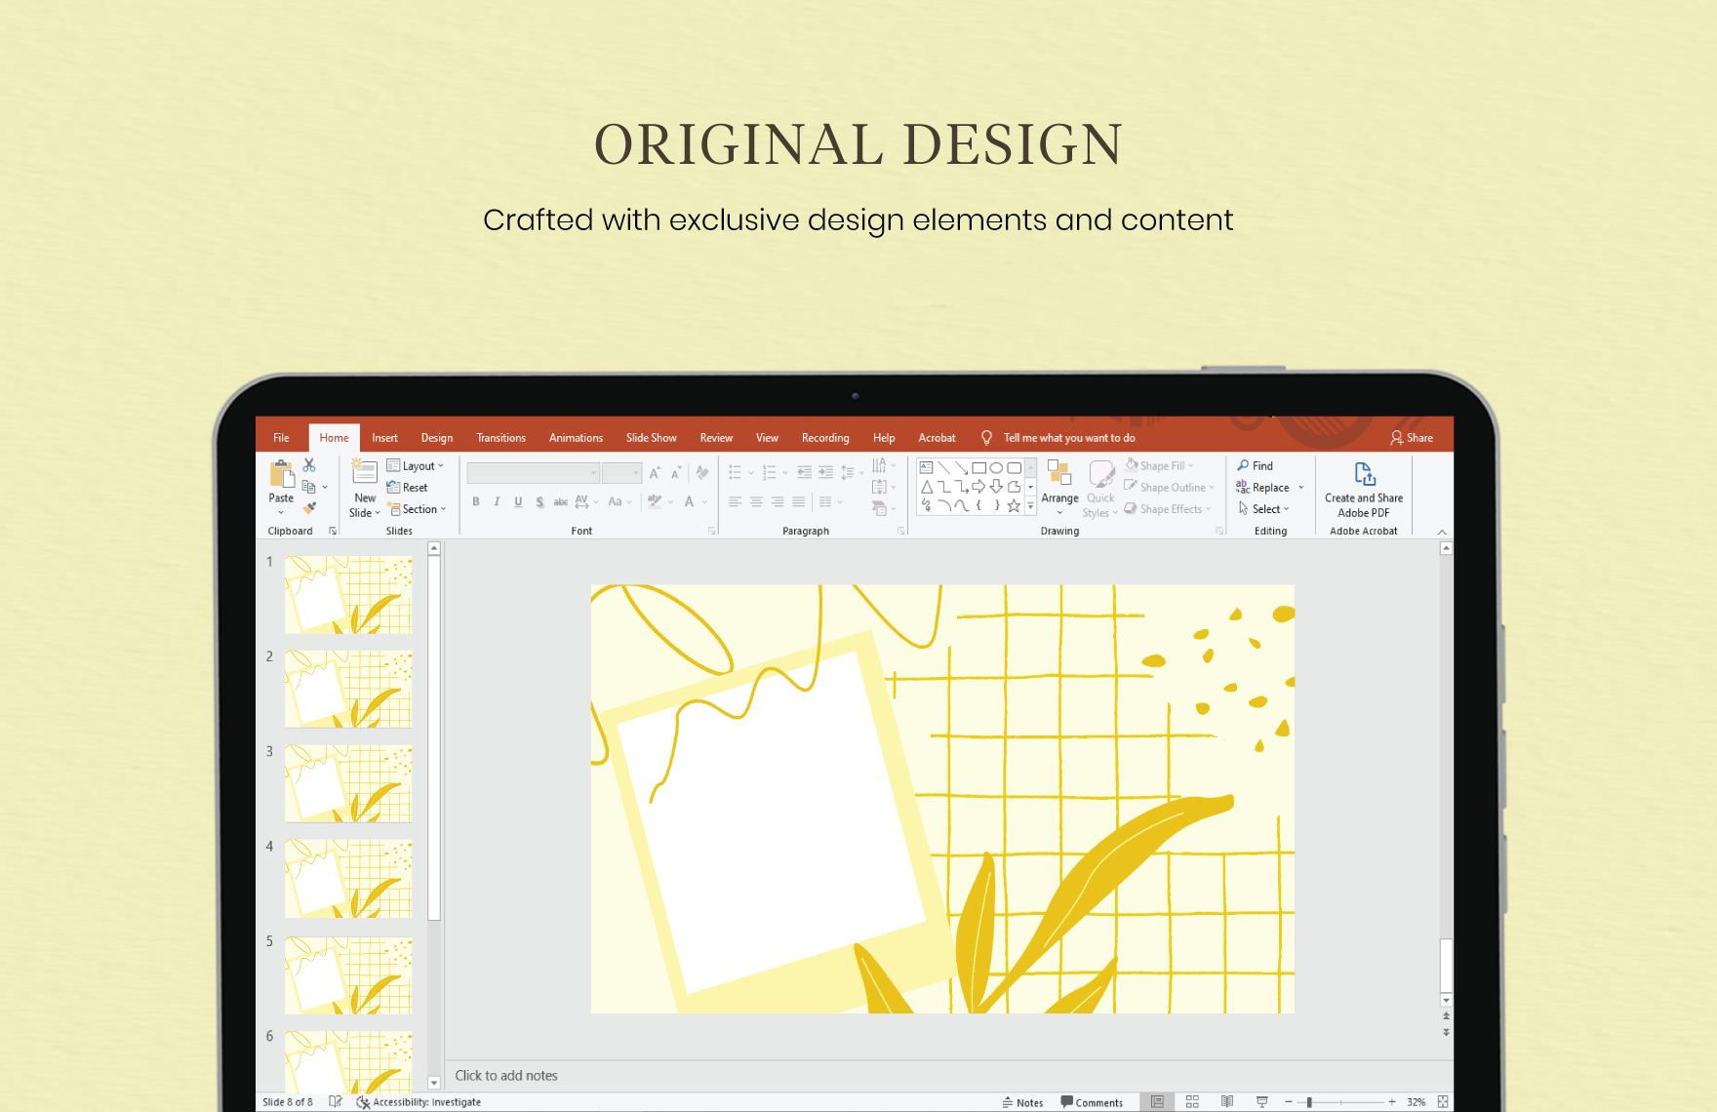
Task: Select the Format Painter brush
Action: click(309, 508)
